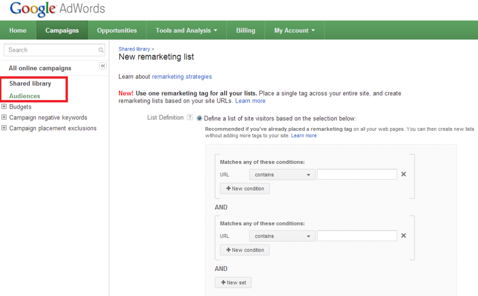This screenshot has width=478, height=296.
Task: Expand Campaign placement exclusions
Action: (x=4, y=128)
